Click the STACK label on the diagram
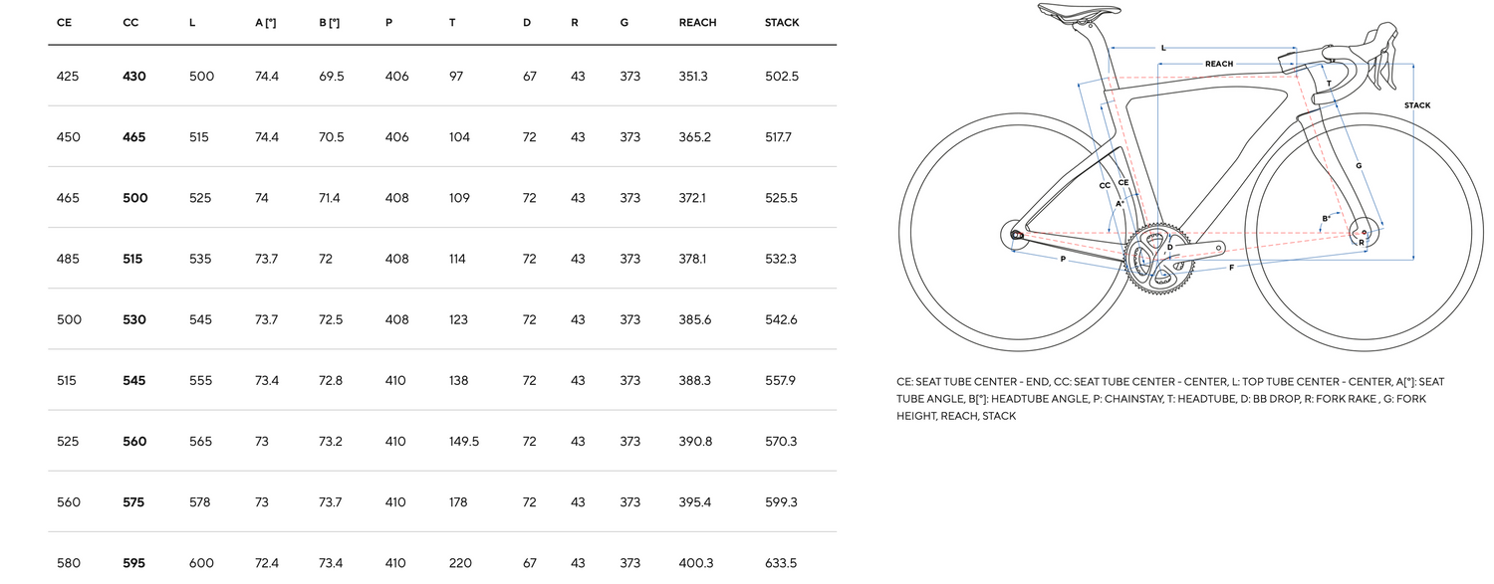 click(1417, 105)
